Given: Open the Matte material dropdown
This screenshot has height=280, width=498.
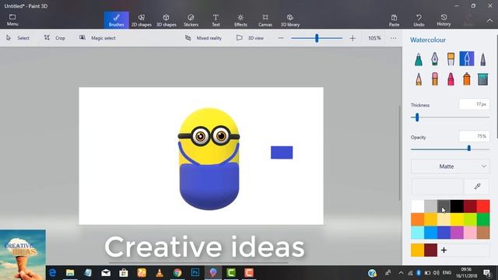Looking at the screenshot, I should (451, 166).
